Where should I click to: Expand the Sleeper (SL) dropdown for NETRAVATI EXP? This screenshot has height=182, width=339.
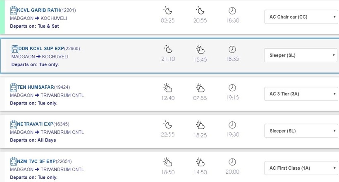click(301, 131)
